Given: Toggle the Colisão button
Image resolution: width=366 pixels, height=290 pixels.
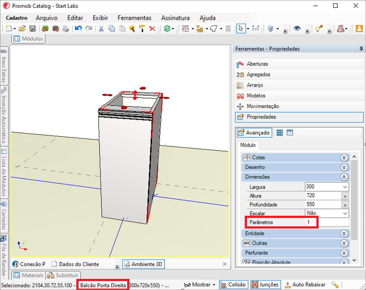Looking at the screenshot, I should (x=233, y=284).
